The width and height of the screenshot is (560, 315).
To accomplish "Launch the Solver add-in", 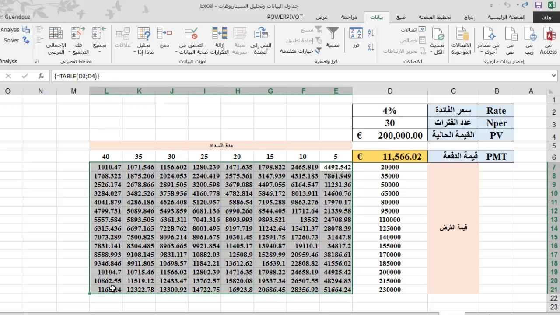I will tap(16, 40).
